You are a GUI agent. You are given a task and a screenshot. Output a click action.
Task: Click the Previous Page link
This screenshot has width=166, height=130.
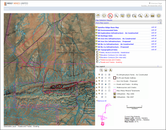point(156,3)
